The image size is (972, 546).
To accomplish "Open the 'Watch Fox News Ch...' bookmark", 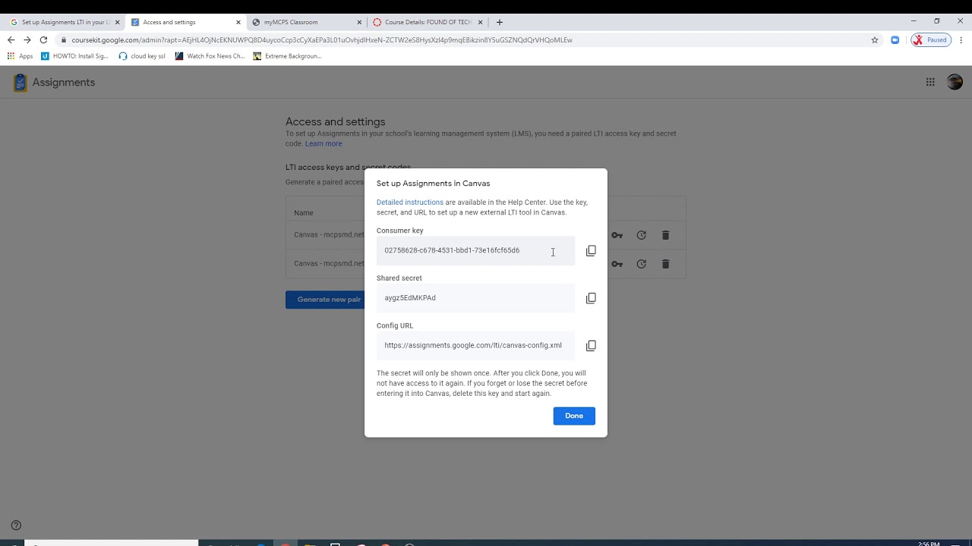I will (210, 56).
